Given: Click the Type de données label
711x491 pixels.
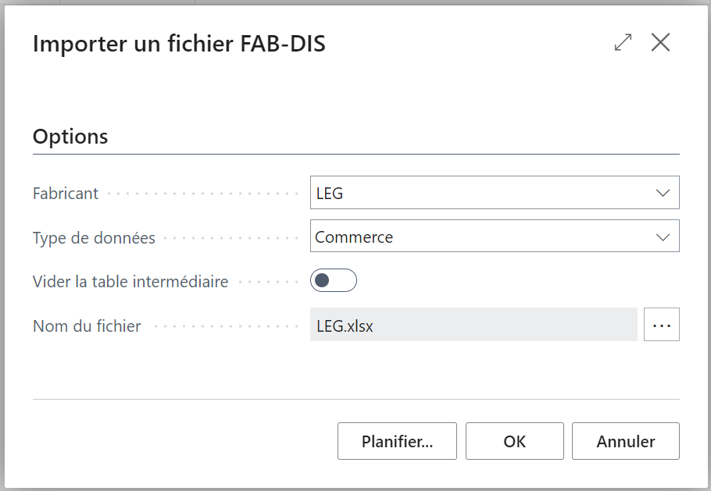Looking at the screenshot, I should [94, 238].
